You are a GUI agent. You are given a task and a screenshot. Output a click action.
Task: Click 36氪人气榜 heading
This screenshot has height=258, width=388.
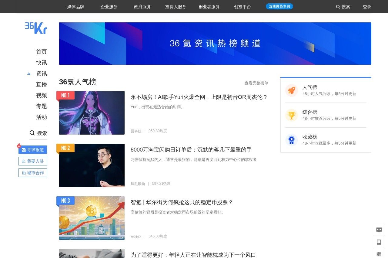coord(78,82)
